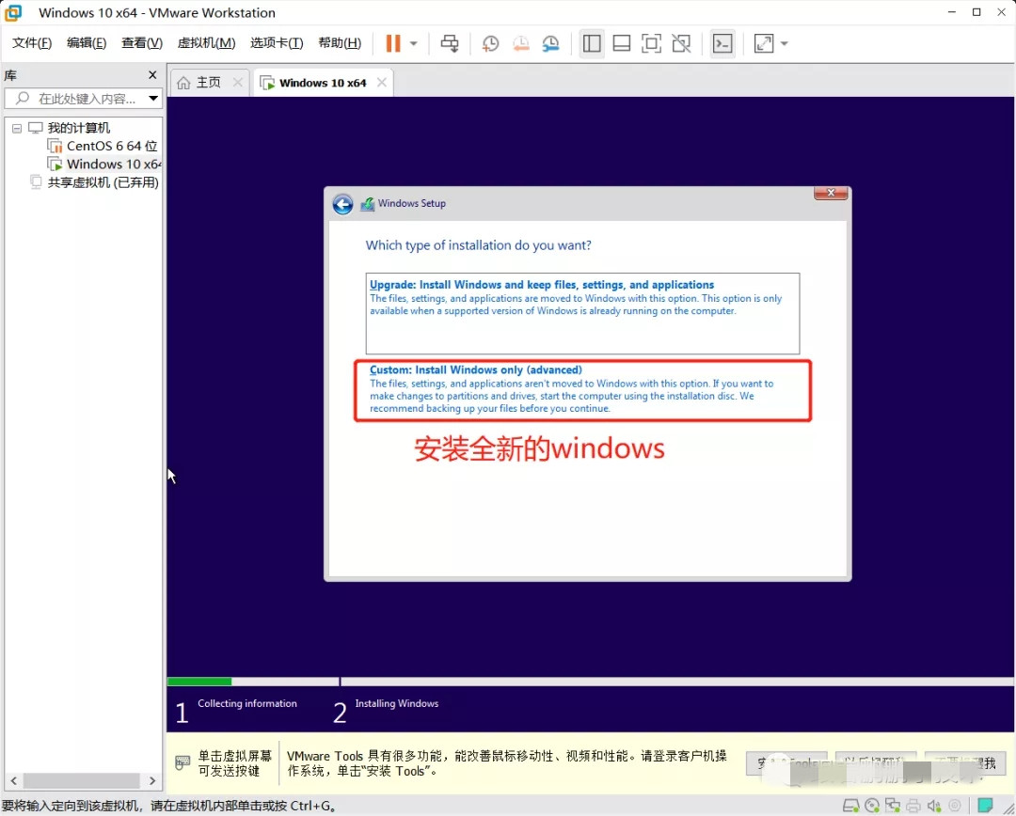1016x816 pixels.
Task: Toggle the library sidebar visibility icon
Action: tap(592, 43)
